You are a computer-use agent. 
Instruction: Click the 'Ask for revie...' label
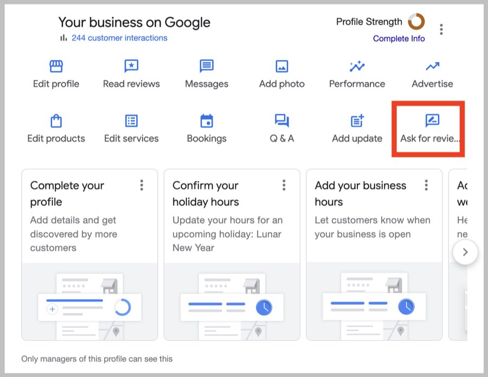pyautogui.click(x=430, y=139)
